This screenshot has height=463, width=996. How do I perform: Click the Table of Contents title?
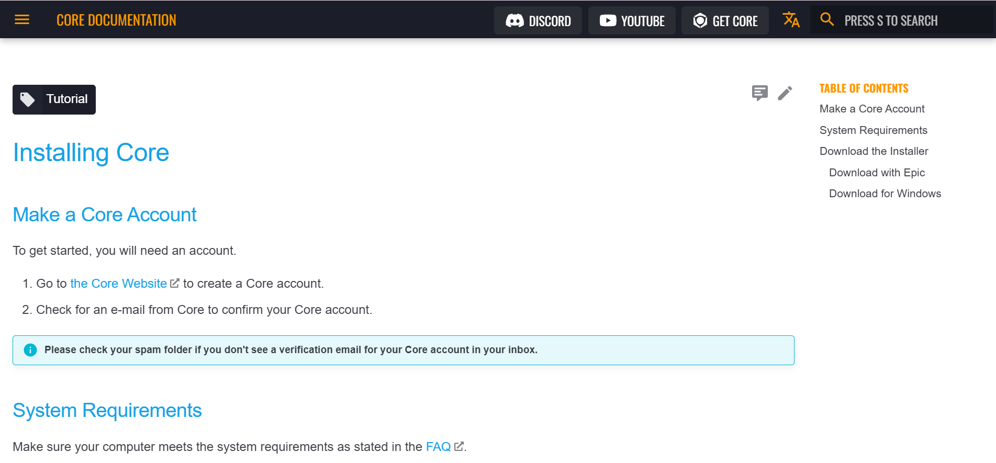[x=864, y=88]
